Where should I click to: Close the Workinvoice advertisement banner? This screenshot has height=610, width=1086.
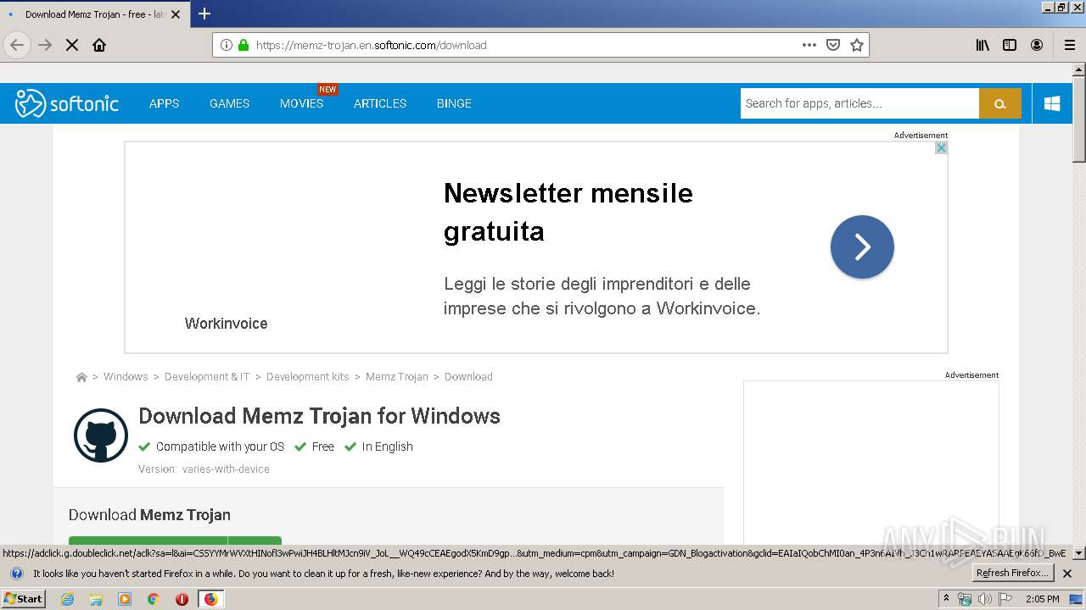(941, 147)
